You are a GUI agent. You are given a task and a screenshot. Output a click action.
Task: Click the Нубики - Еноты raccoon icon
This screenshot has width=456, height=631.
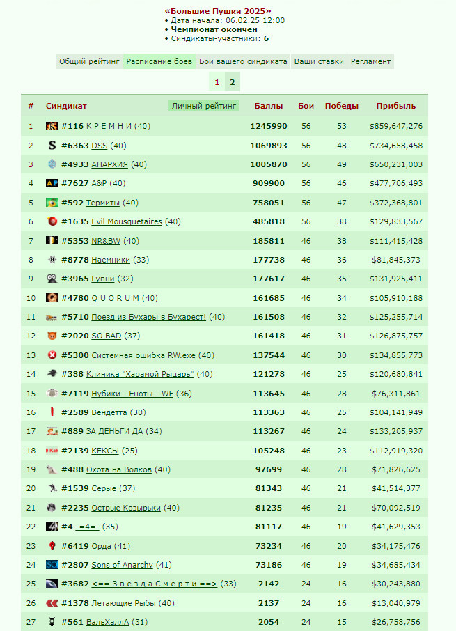52,394
